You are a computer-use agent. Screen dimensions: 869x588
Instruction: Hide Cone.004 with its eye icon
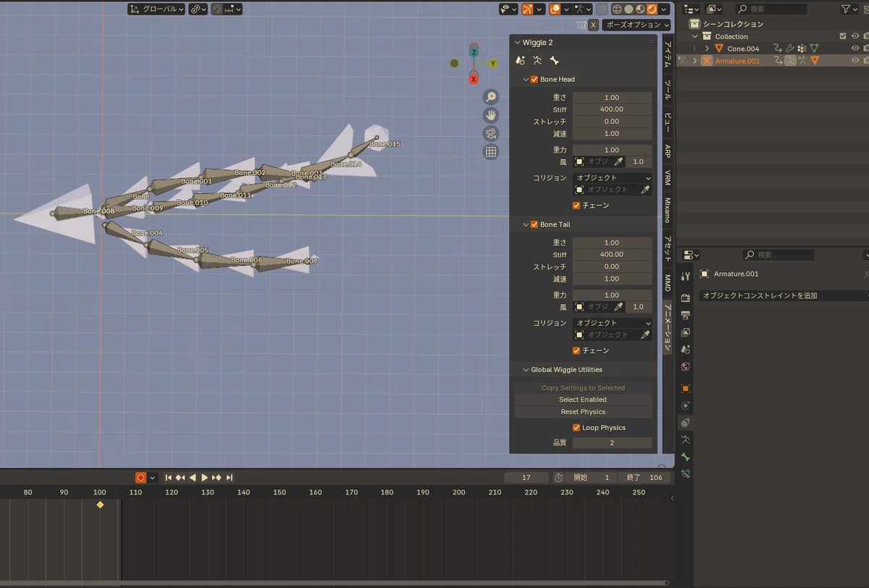855,49
